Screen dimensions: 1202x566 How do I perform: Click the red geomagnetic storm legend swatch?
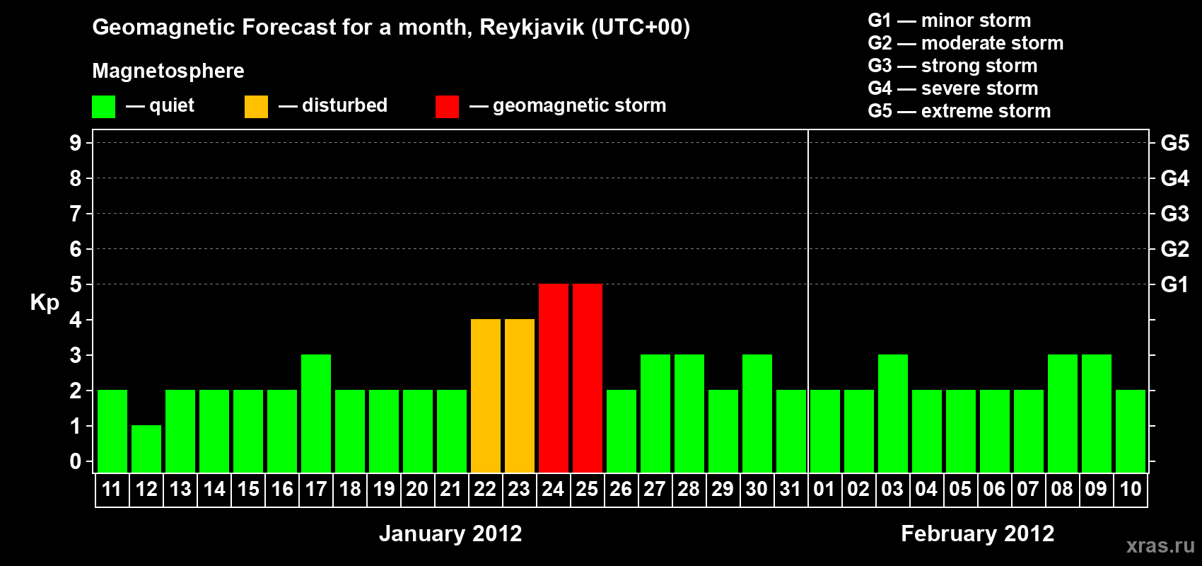(447, 107)
